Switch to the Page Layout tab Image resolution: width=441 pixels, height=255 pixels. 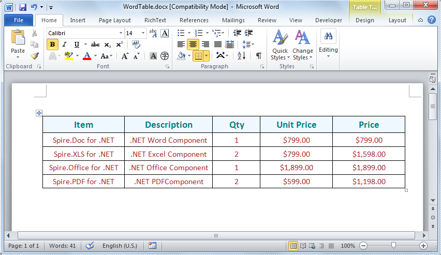pyautogui.click(x=115, y=20)
